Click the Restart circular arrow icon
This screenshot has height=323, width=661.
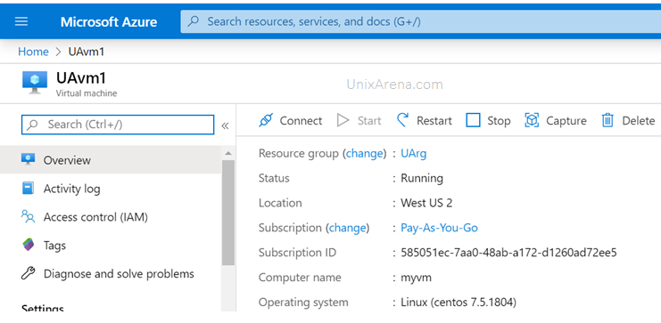pos(403,120)
